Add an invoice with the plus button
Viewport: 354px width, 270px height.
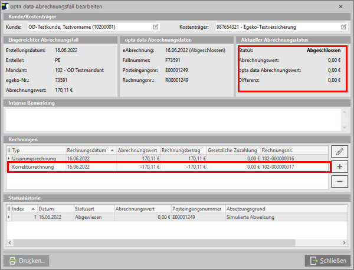[339, 166]
